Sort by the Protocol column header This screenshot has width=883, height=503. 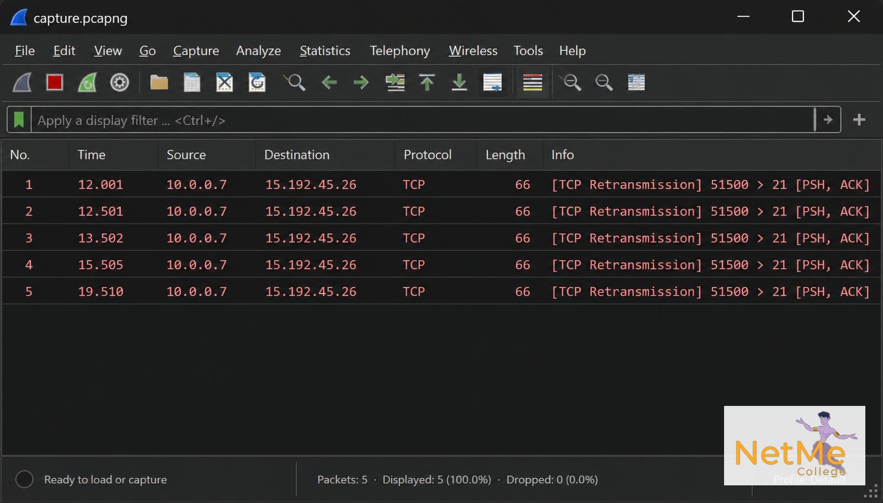click(x=436, y=155)
